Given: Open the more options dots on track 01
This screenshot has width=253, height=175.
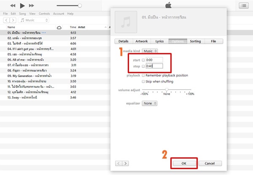Looking at the screenshot, I should (43, 33).
